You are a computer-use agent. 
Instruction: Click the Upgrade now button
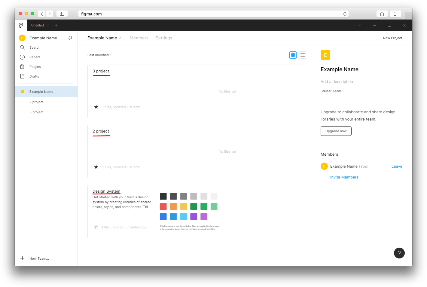(x=336, y=131)
